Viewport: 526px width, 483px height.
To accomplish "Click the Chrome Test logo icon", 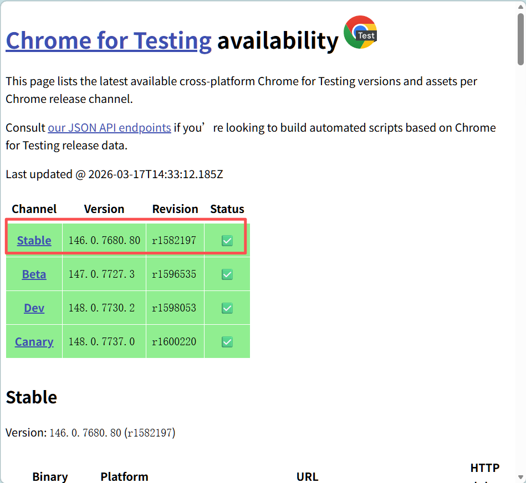I will point(361,32).
